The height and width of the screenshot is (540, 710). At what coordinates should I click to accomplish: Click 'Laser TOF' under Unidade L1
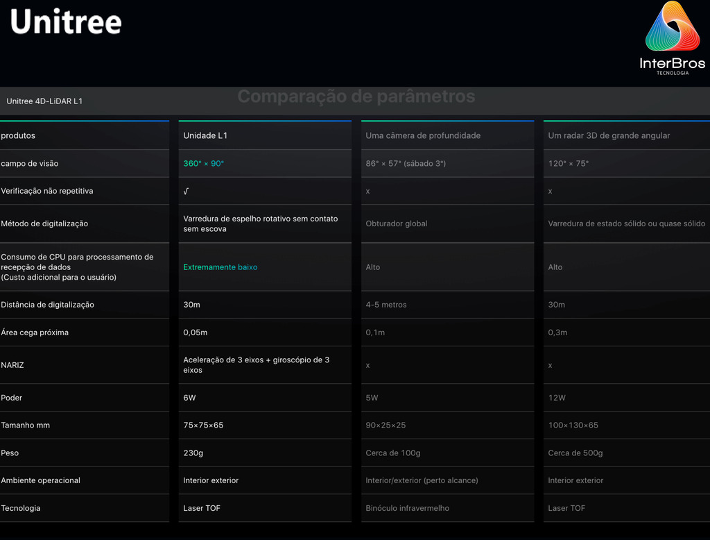202,508
